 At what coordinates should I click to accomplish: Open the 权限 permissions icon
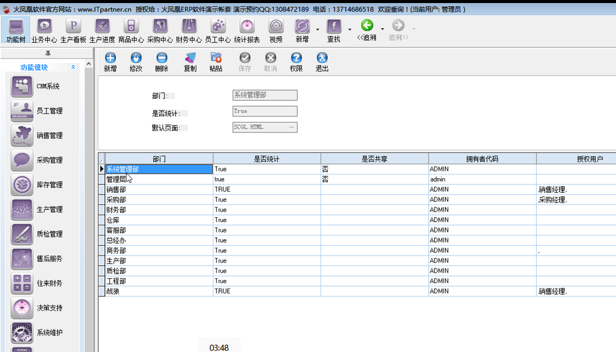point(296,62)
